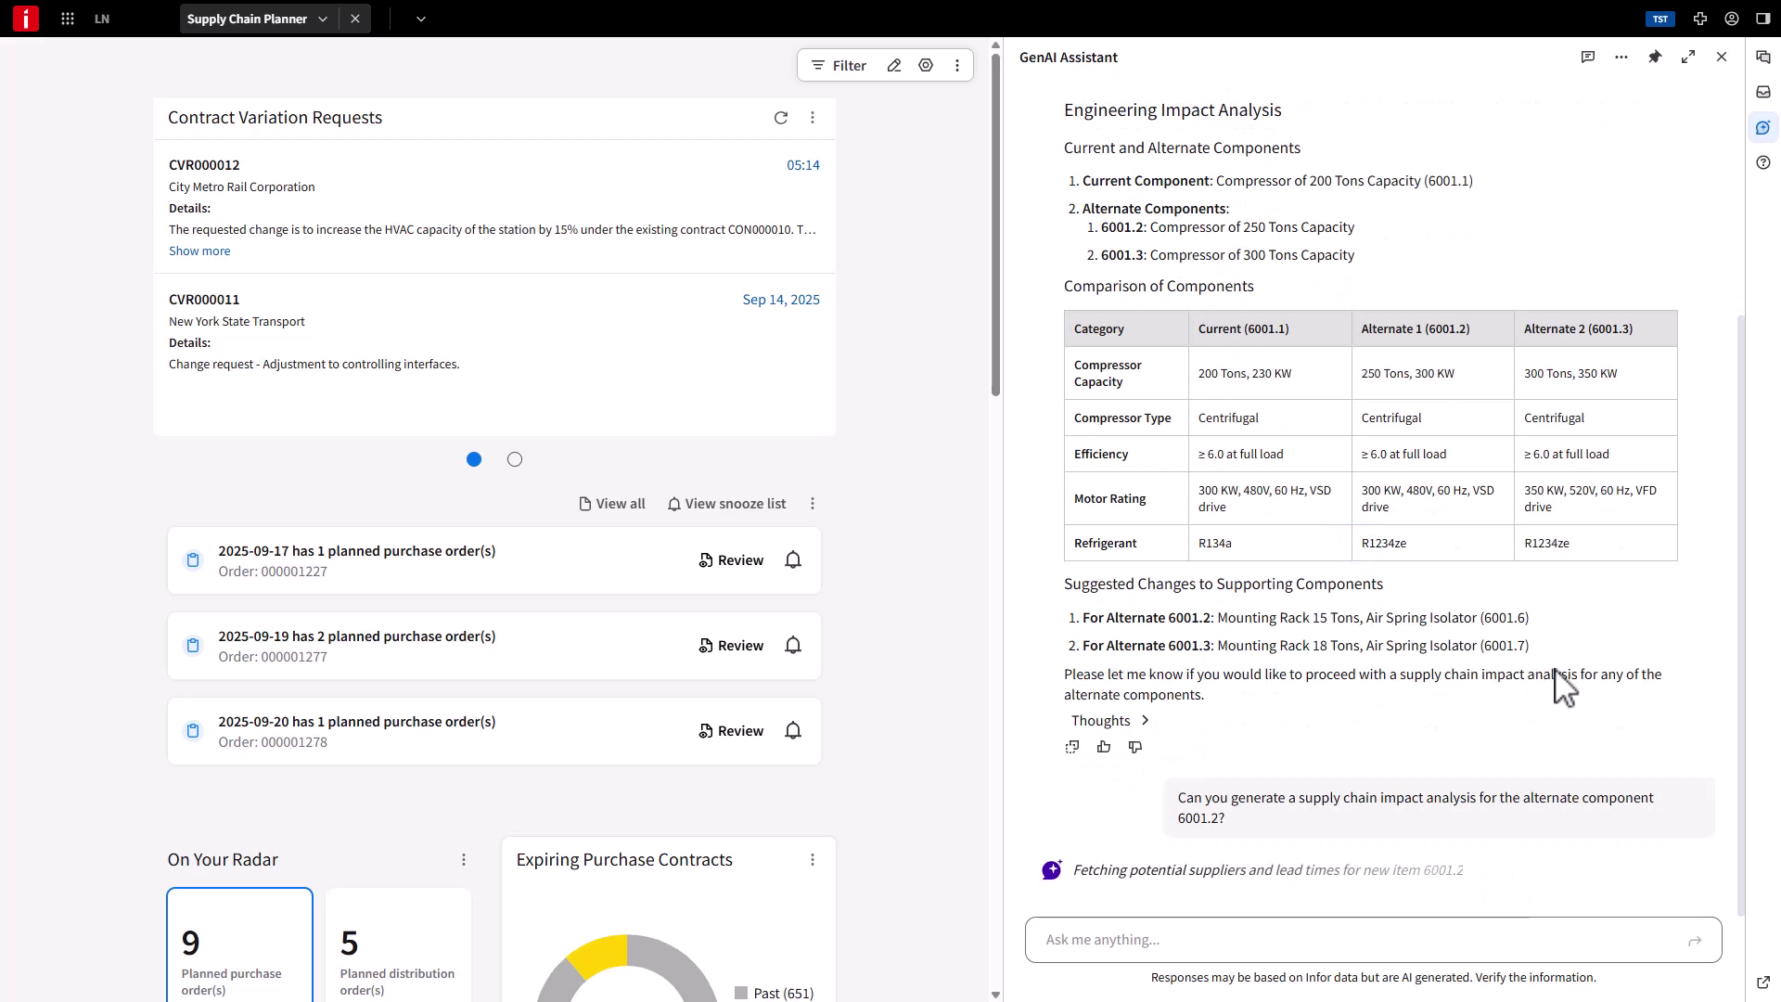Open the Supply Chain Planner tab dropdown

click(322, 19)
